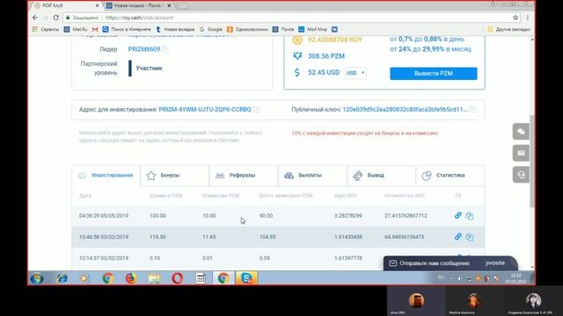Open the Chrome three-dot menu

coord(528,18)
